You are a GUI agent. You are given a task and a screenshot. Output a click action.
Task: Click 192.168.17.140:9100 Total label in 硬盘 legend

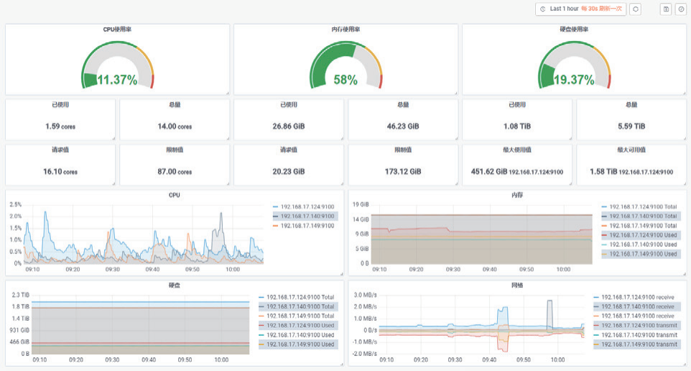pos(300,306)
